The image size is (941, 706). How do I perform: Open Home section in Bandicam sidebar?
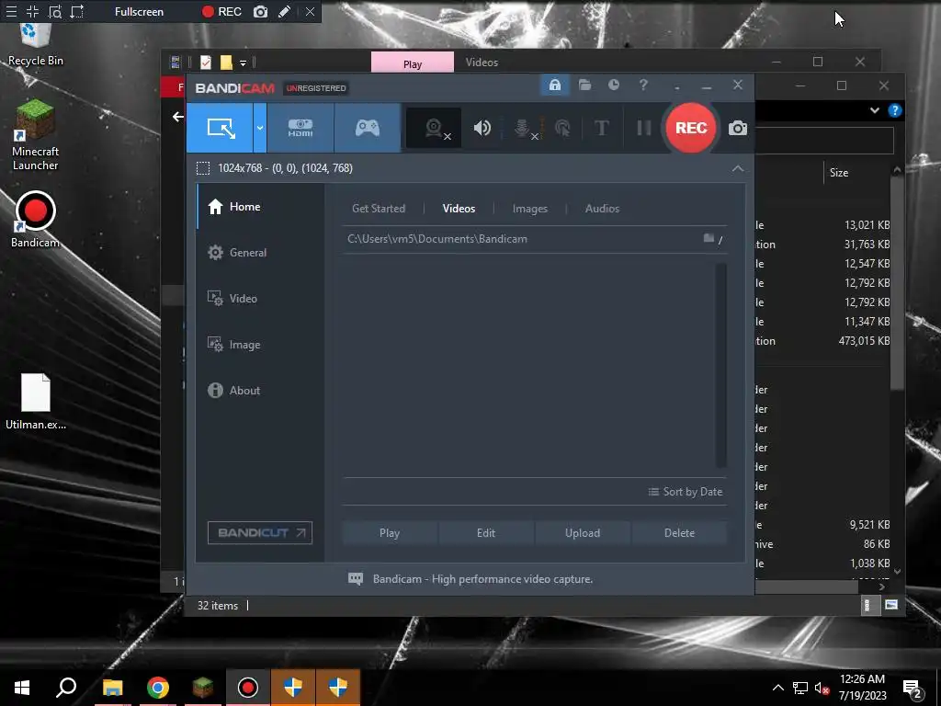[x=260, y=207]
